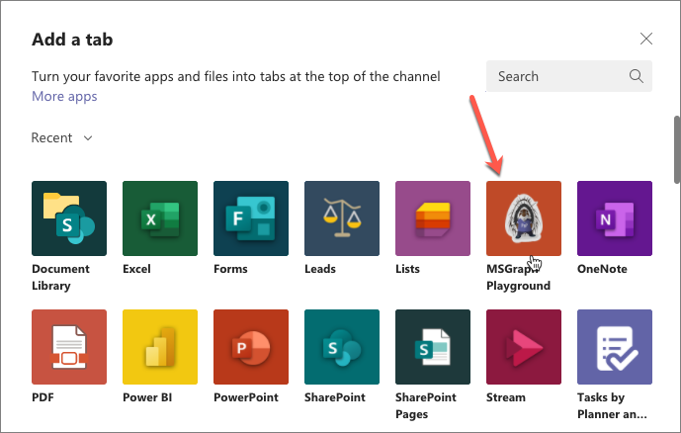Focus the Search input field
The width and height of the screenshot is (681, 433).
pyautogui.click(x=569, y=76)
